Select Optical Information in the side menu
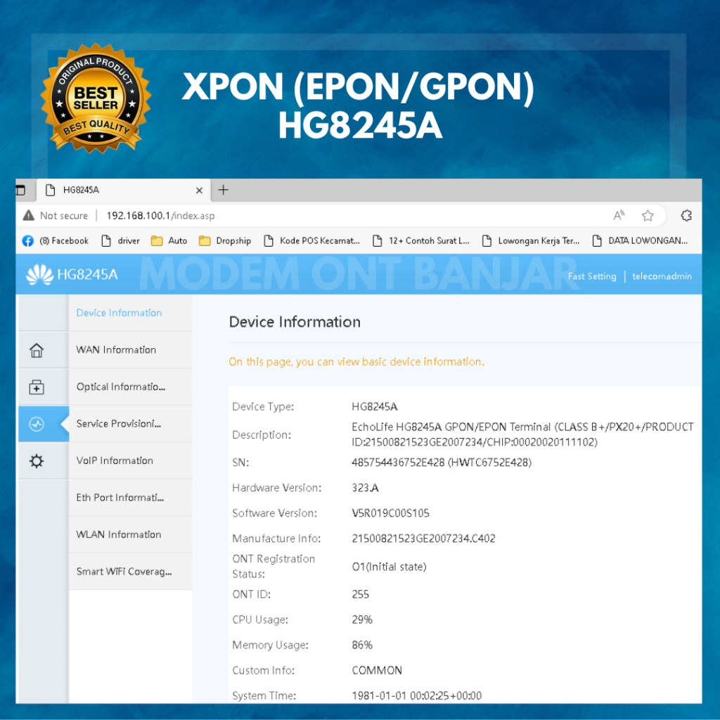Viewport: 720px width, 720px height. click(x=120, y=387)
